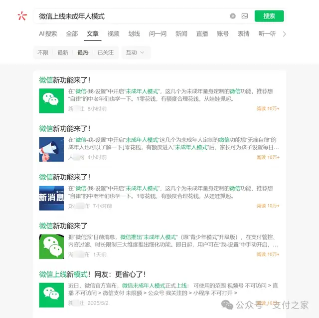
Task: Click the green 搜索 button
Action: pyautogui.click(x=269, y=16)
